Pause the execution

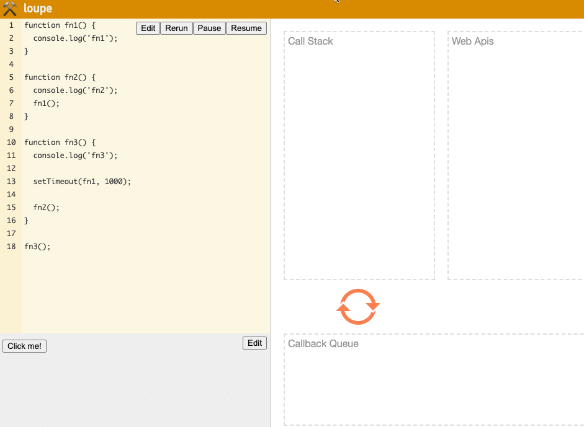[x=209, y=29]
